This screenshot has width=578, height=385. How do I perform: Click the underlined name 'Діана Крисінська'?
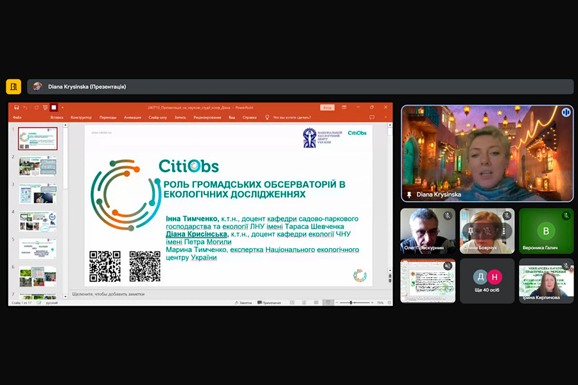click(x=197, y=234)
